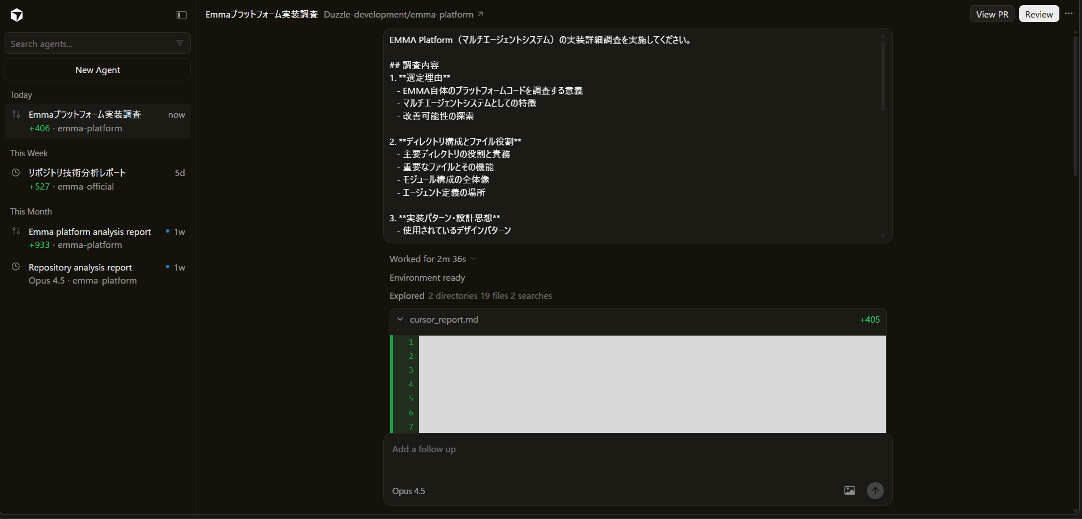Click the external link arrow beside emma-platform
The width and height of the screenshot is (1082, 519).
[x=481, y=14]
